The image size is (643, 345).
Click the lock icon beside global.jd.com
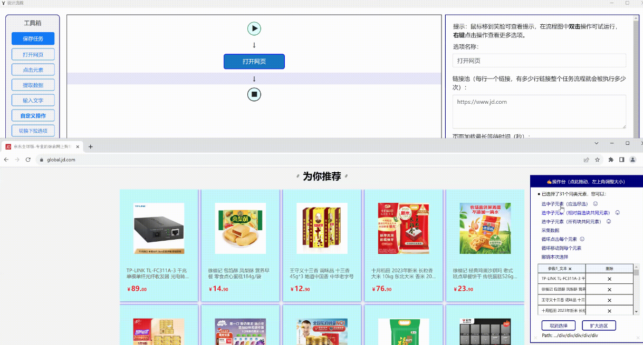tap(41, 160)
